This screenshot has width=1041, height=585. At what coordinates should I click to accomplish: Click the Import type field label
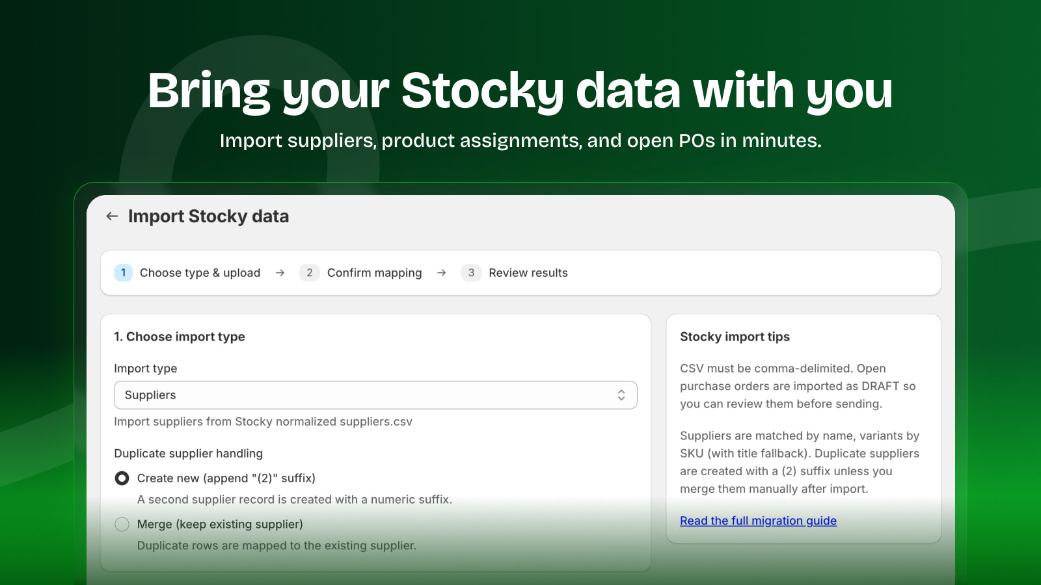coord(146,369)
